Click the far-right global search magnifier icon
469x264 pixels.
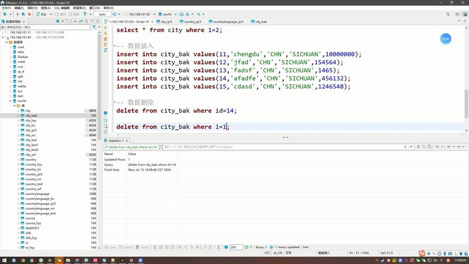click(448, 14)
